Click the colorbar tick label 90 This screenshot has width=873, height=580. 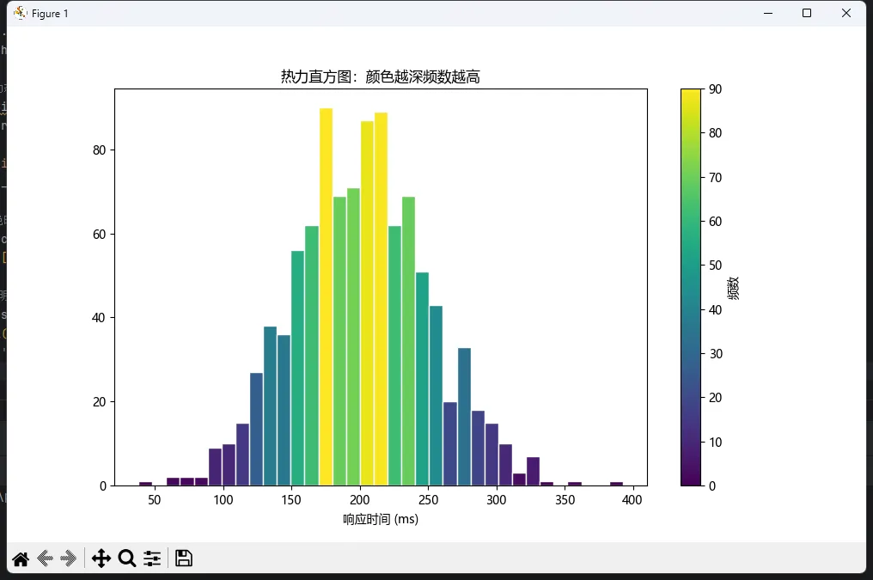(x=714, y=89)
